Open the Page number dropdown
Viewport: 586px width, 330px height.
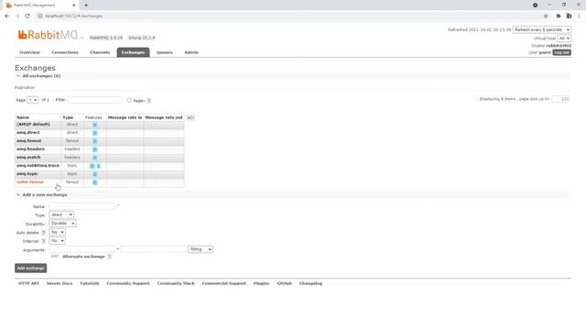(33, 100)
